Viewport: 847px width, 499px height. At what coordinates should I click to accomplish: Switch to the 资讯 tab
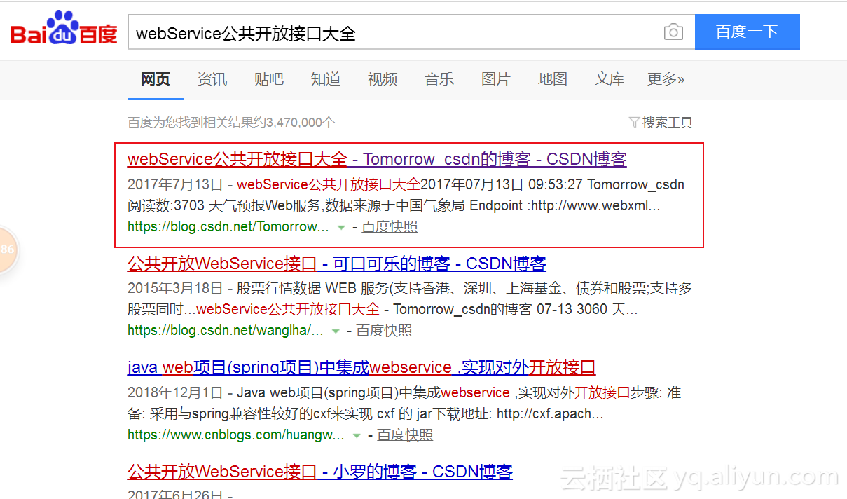(x=212, y=79)
